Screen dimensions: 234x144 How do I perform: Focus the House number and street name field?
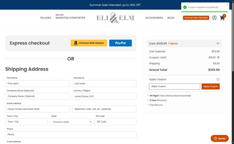coord(37,109)
